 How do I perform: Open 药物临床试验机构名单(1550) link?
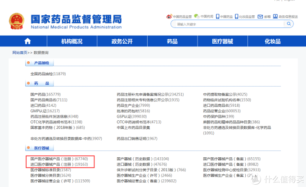(227, 100)
